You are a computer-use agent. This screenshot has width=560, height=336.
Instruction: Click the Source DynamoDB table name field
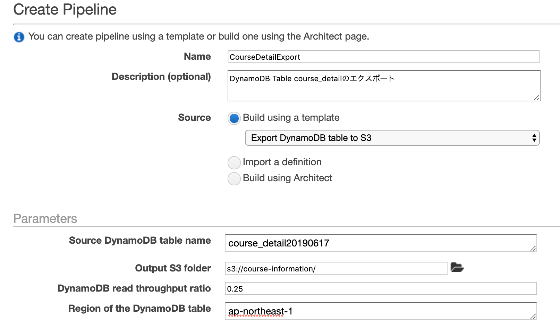381,243
